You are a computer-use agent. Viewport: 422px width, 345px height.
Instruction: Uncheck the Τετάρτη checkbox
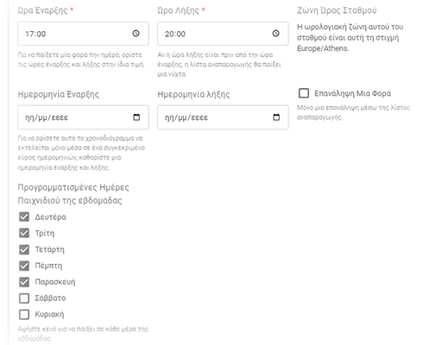click(x=24, y=249)
